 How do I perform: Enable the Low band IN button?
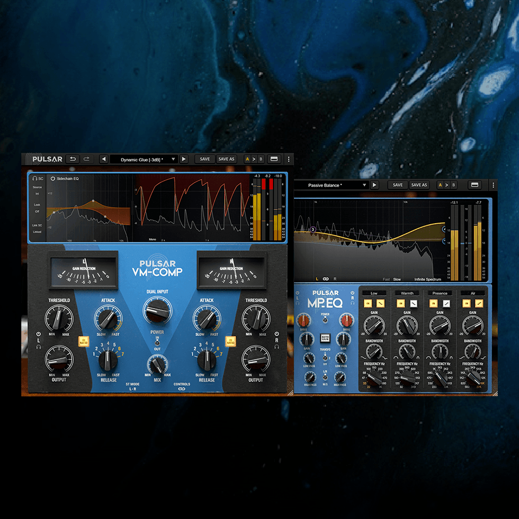pyautogui.click(x=368, y=303)
